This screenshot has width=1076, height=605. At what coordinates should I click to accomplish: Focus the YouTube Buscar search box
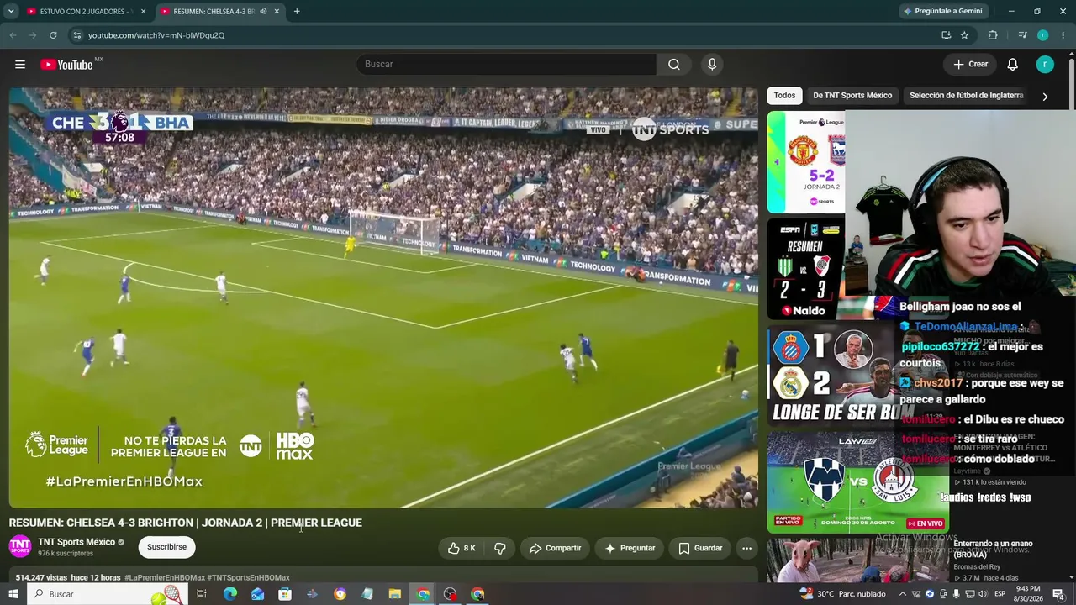[x=506, y=65]
